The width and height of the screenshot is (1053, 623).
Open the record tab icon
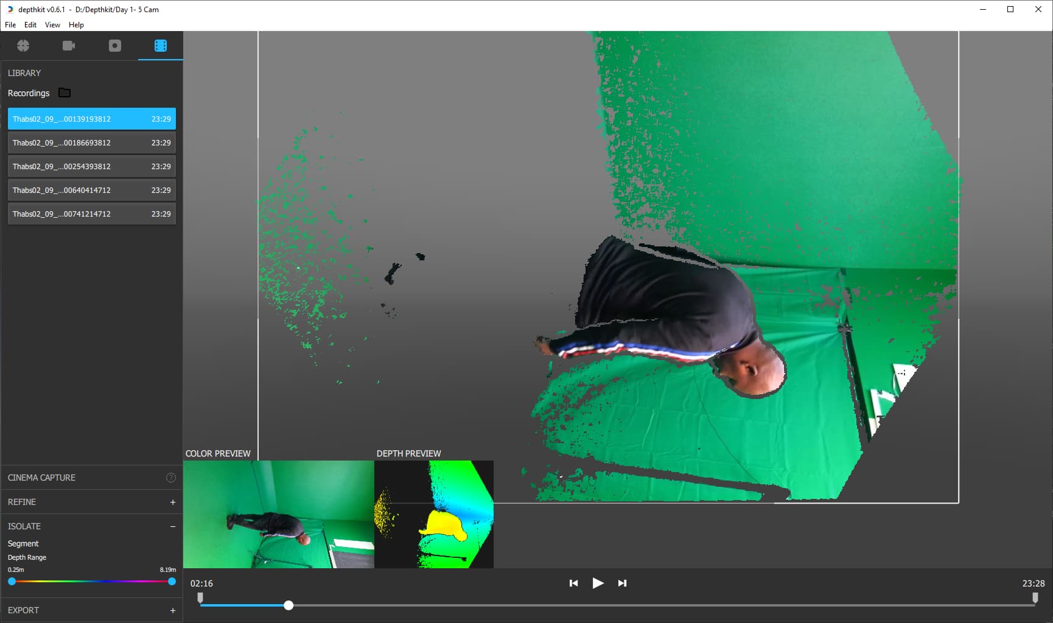pos(115,46)
